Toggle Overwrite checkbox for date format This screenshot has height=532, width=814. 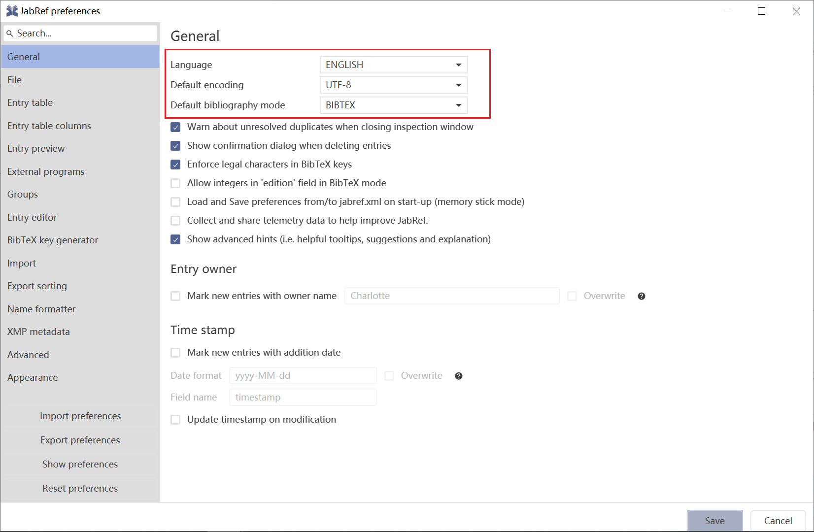point(389,376)
